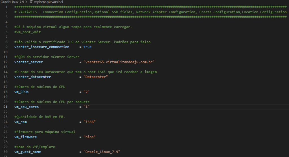Click the vcenter_insecure_connection variable name
The height and width of the screenshot is (157, 289).
pyautogui.click(x=42, y=47)
